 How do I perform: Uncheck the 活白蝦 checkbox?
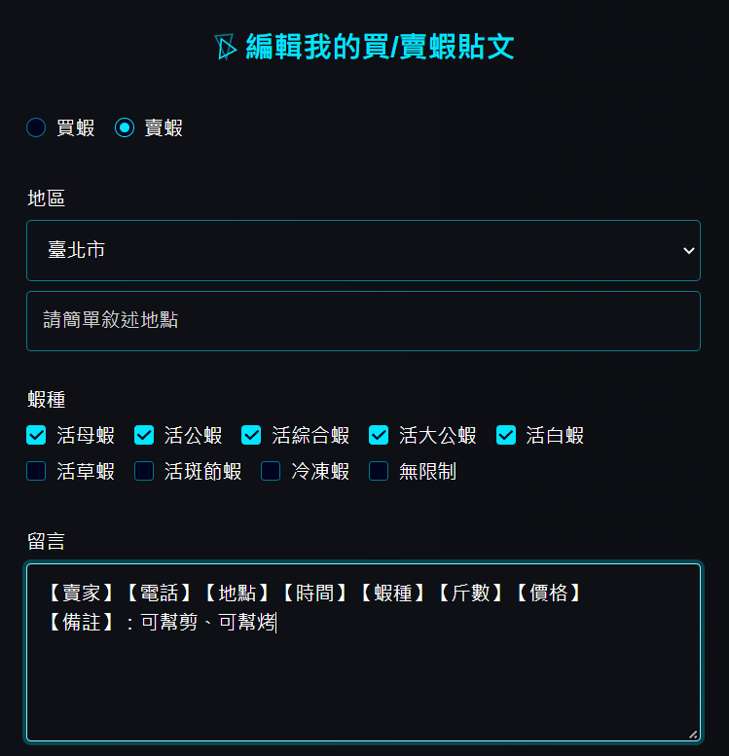coord(506,435)
